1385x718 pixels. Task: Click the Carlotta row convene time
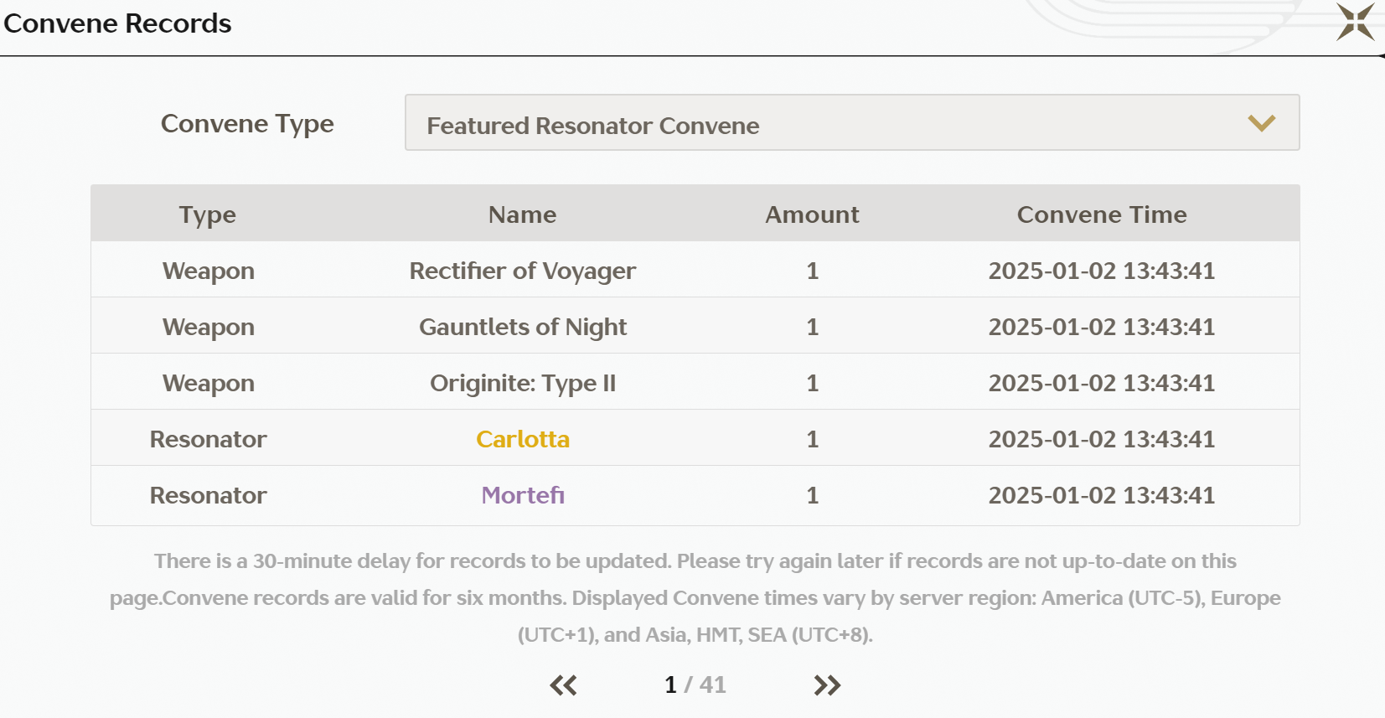point(1102,439)
